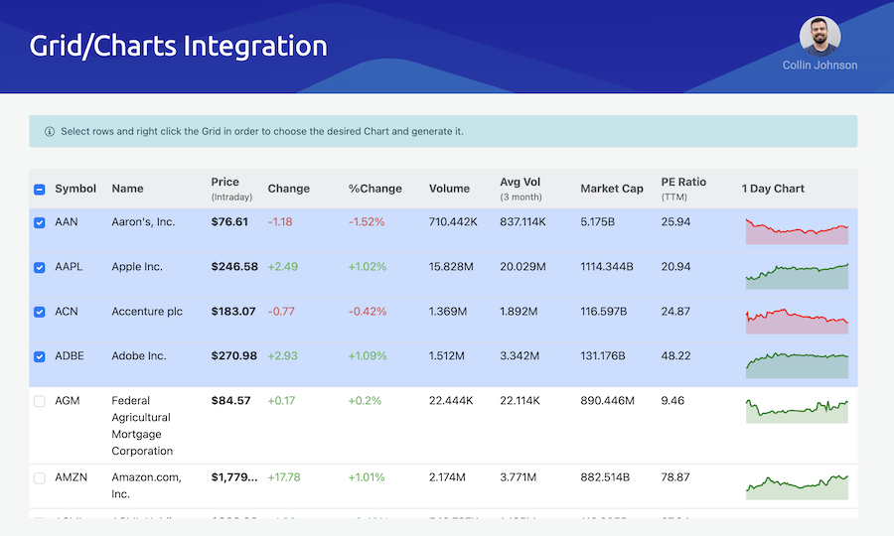Click the Grid/Charts Integration page title
The image size is (894, 536).
tap(179, 46)
